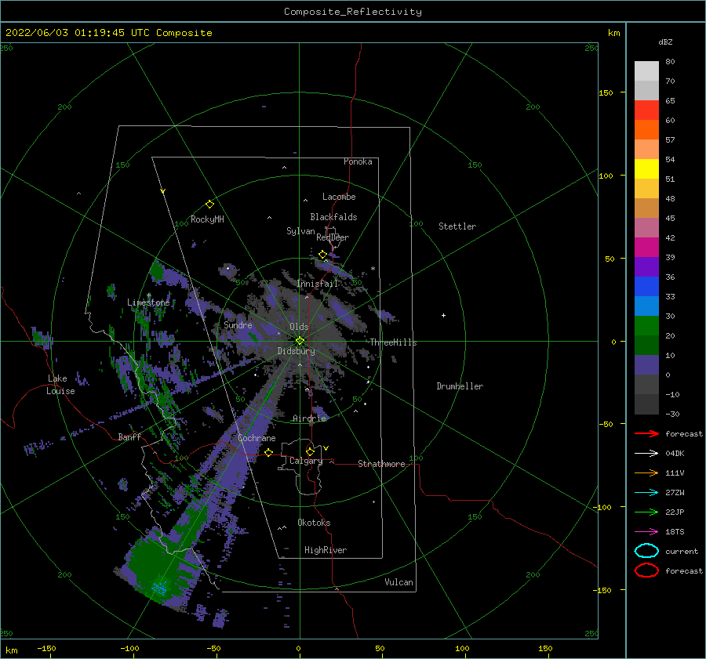
Task: Click the Sundre label
Action: 238,324
